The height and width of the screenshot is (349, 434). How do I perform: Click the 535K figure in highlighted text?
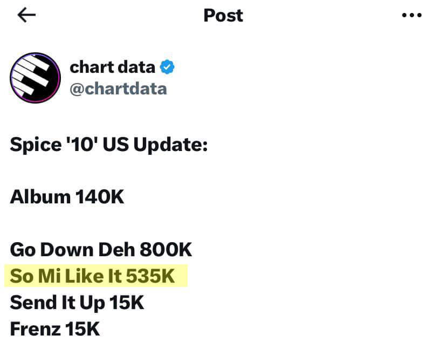tap(150, 276)
